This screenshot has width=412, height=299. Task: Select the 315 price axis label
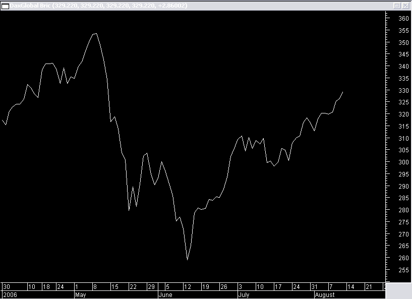click(403, 127)
